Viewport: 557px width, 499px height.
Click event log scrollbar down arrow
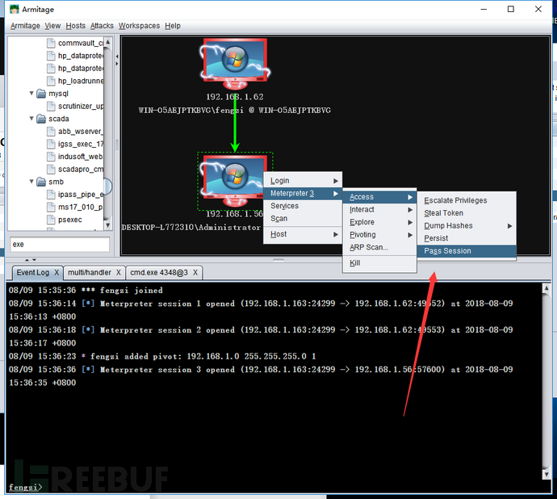[x=547, y=474]
